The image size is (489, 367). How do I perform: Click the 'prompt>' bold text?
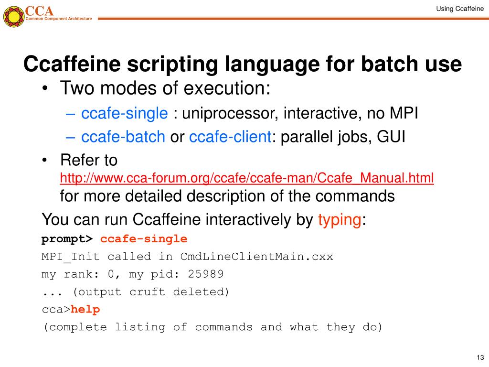click(67, 239)
